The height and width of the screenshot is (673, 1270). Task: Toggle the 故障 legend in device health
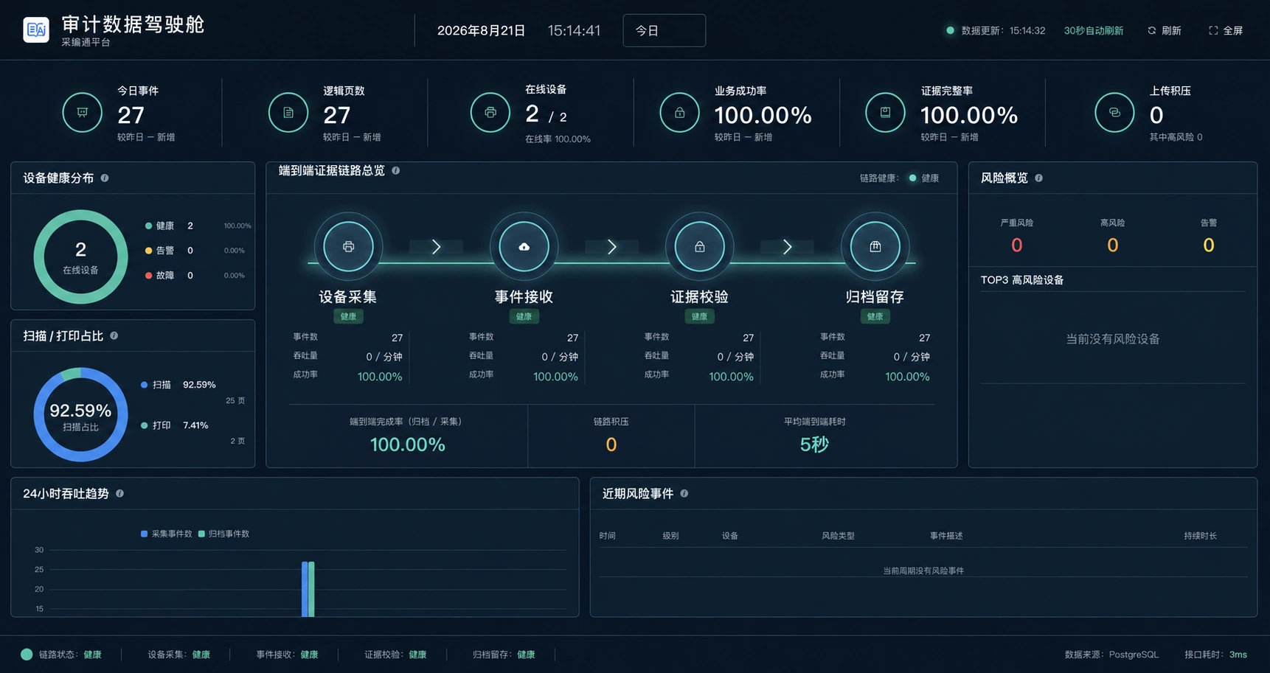[160, 276]
